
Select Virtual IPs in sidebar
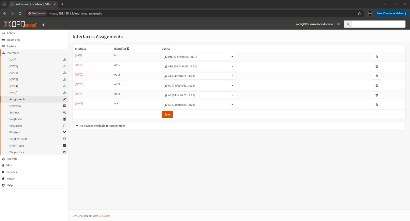click(x=34, y=126)
